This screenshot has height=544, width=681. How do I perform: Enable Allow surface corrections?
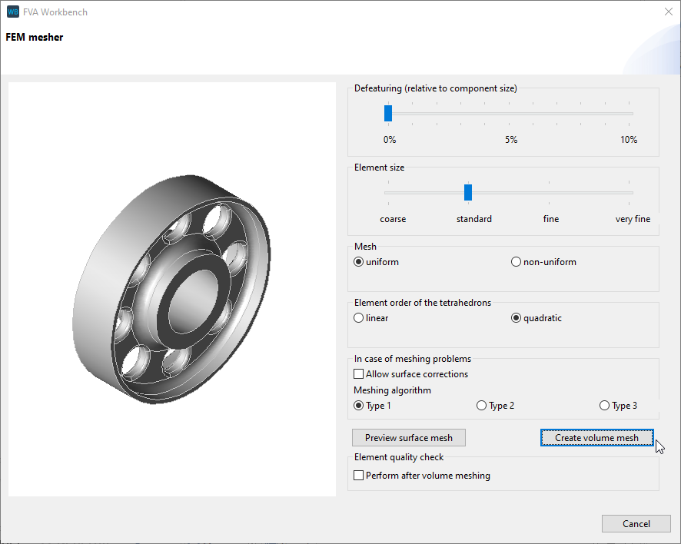click(x=358, y=373)
